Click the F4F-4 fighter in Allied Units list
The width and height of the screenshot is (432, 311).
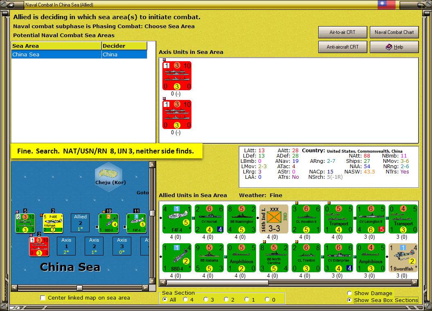point(177,219)
